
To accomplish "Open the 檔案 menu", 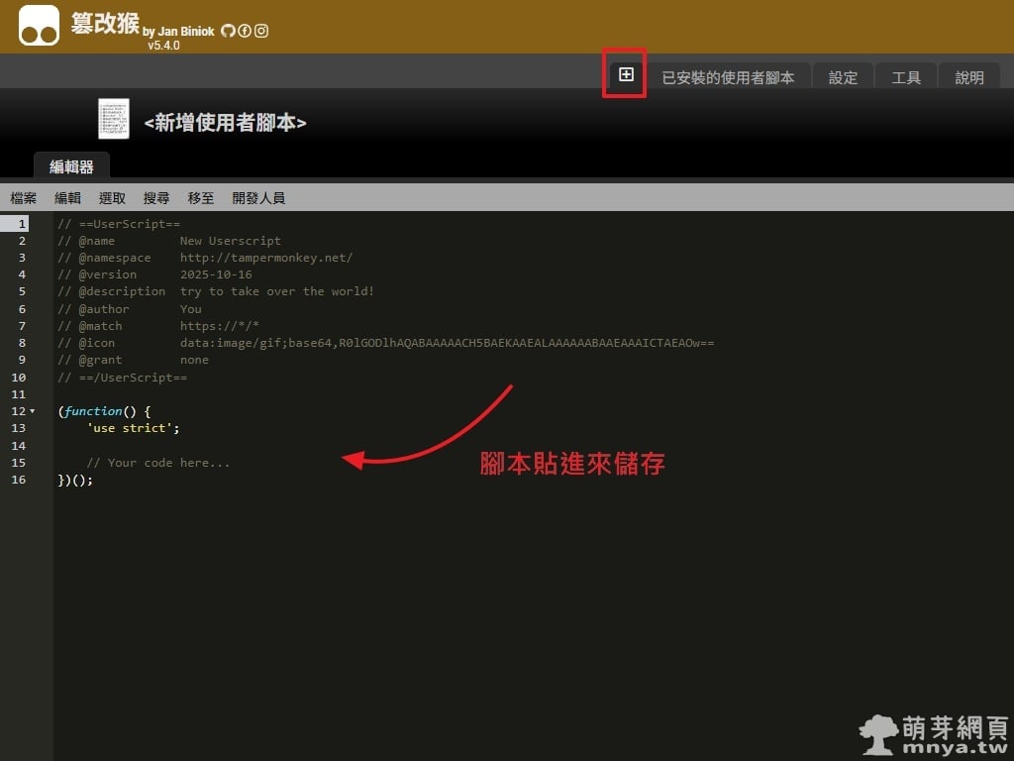I will (x=24, y=198).
